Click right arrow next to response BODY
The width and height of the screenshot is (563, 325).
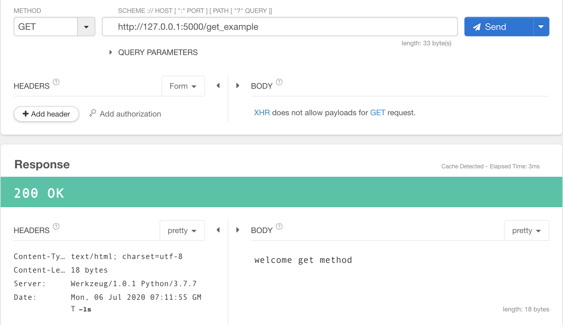(238, 230)
